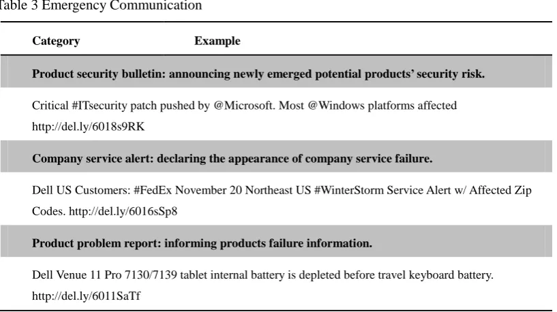Click the November 20 Northeast US text
This screenshot has height=312, width=557.
(243, 190)
